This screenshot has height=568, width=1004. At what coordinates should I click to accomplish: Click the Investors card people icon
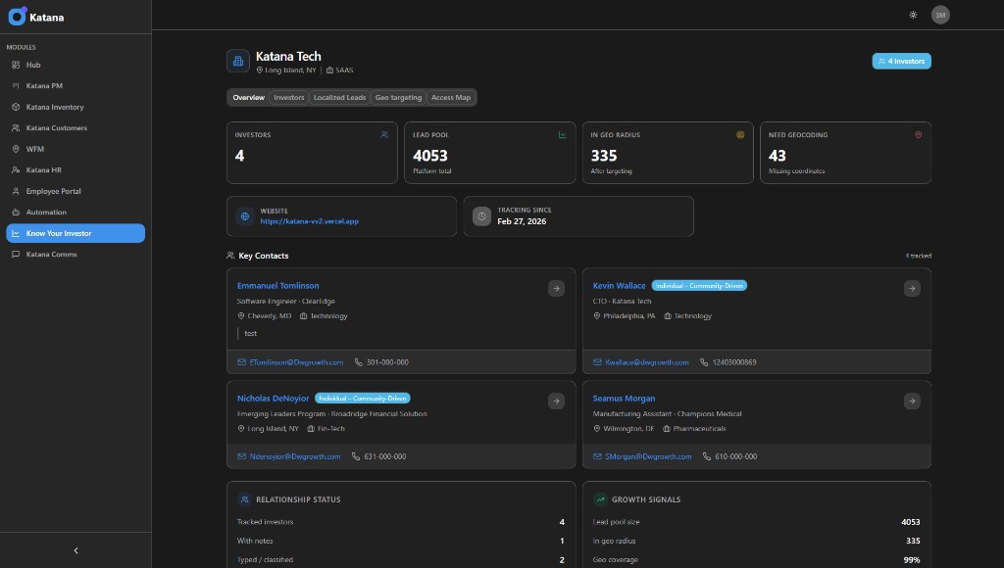pyautogui.click(x=384, y=135)
